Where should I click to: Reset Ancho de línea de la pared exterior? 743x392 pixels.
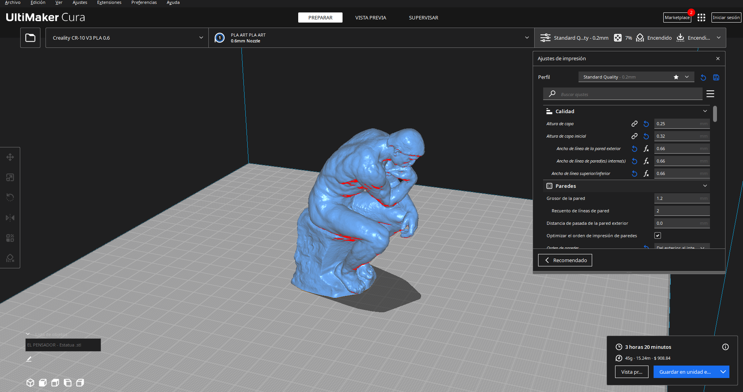[x=635, y=149]
